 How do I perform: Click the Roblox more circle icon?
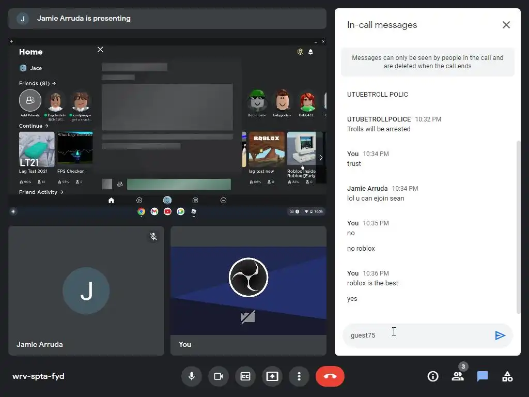tap(223, 201)
